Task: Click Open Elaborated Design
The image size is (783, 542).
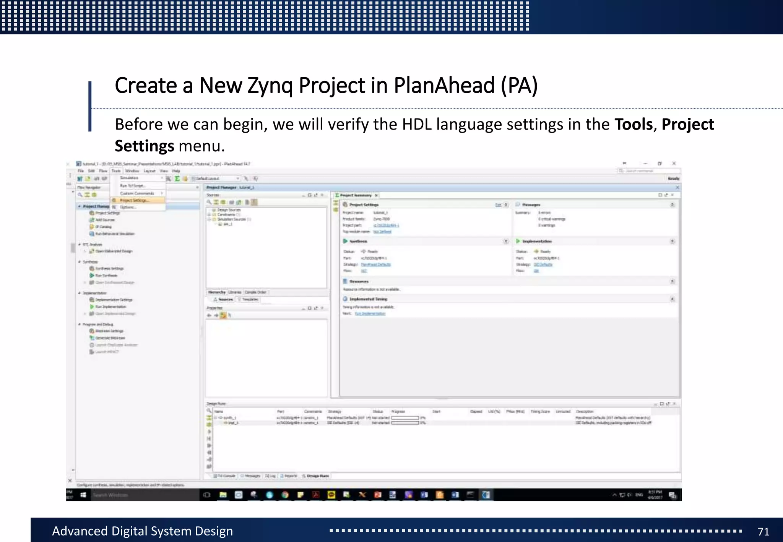Action: point(111,251)
